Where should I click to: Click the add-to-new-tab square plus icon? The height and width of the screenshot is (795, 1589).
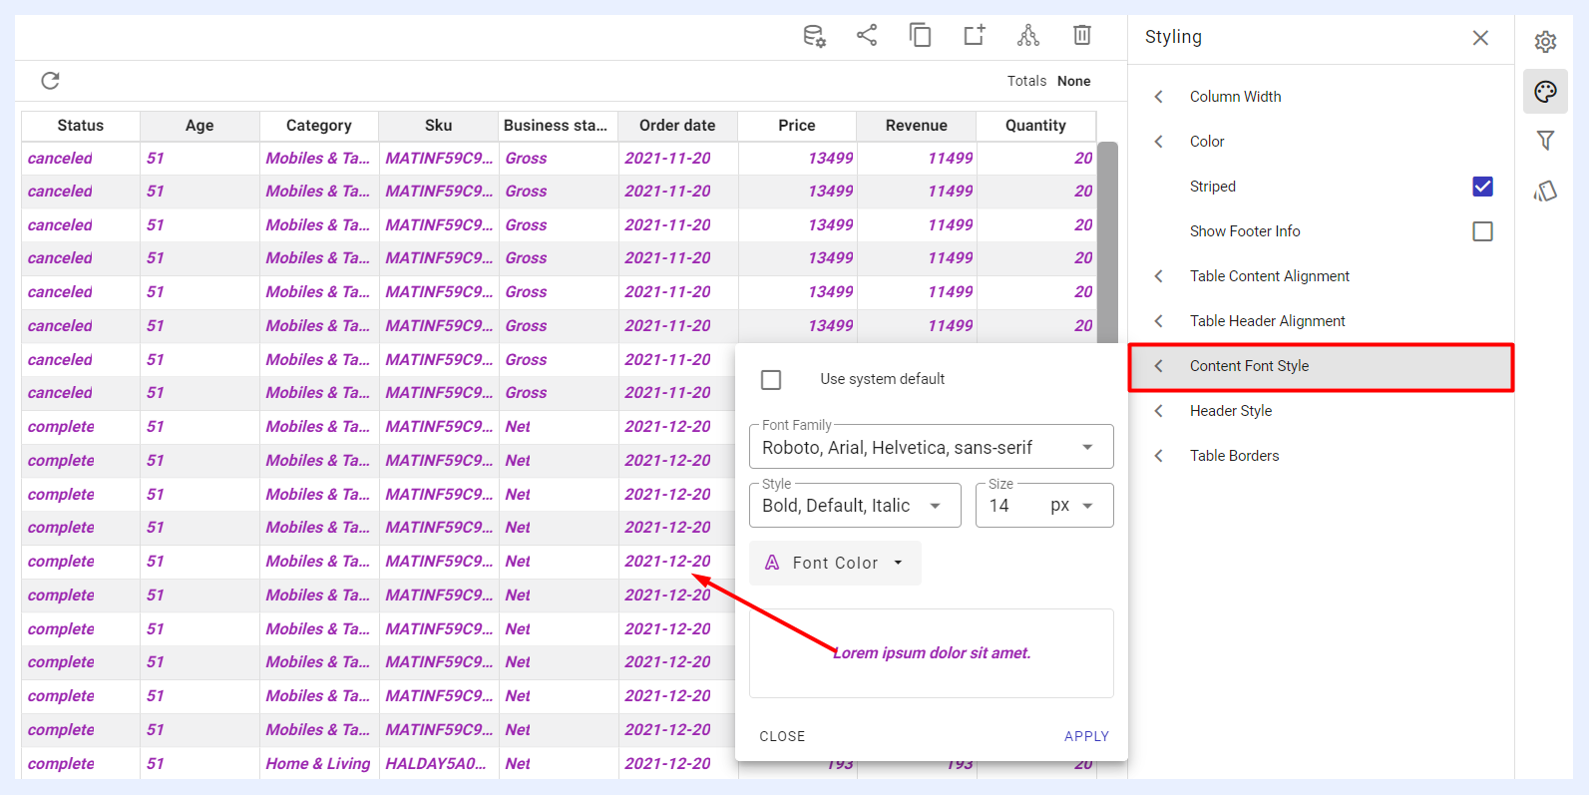[975, 36]
